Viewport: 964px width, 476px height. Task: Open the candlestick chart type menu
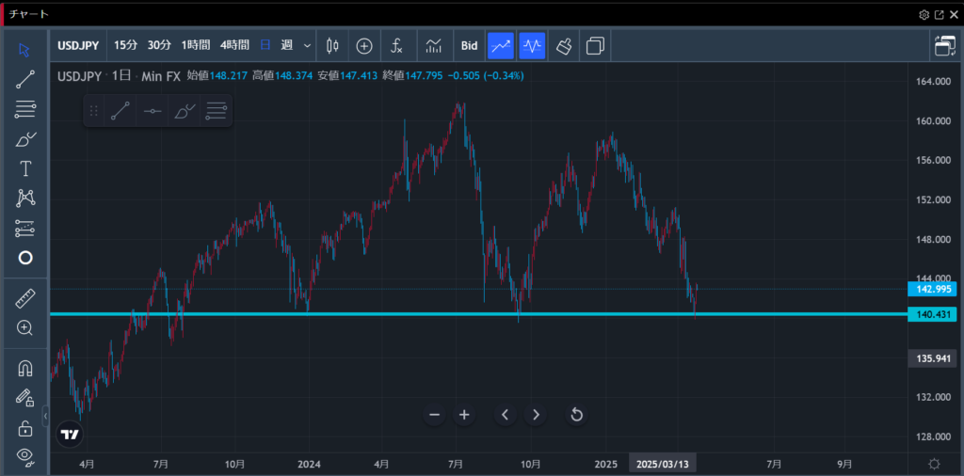(x=332, y=45)
